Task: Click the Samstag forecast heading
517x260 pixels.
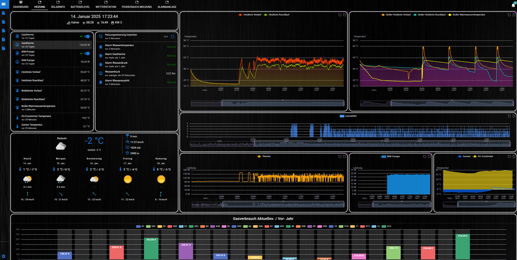Action: tap(161, 158)
